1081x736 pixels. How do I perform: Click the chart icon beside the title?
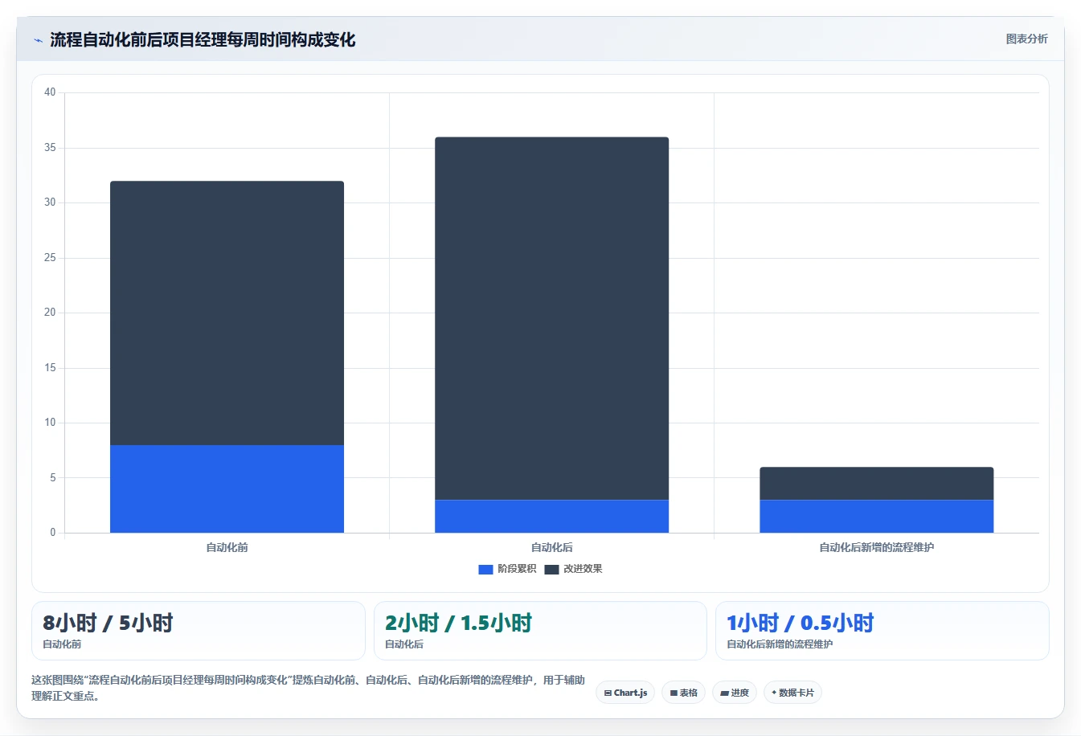(38, 40)
